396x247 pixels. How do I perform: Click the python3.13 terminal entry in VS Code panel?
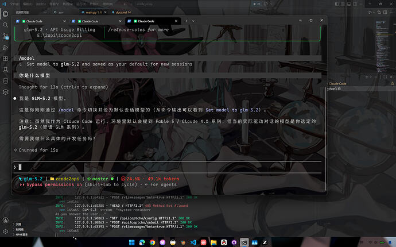tap(334, 88)
